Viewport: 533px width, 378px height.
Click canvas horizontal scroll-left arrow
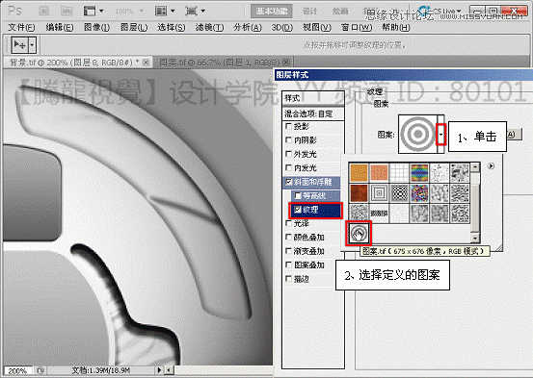click(169, 370)
